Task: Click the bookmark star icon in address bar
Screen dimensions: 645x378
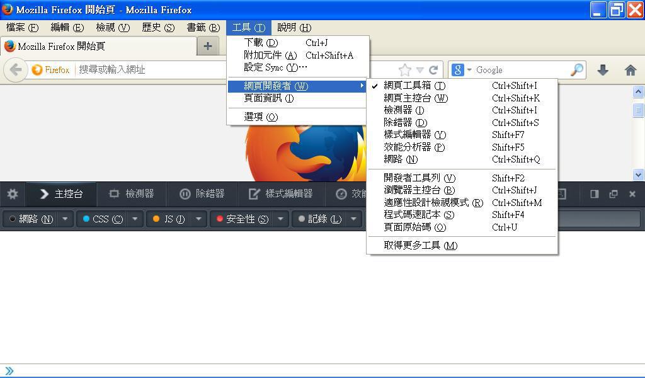Action: coord(405,70)
